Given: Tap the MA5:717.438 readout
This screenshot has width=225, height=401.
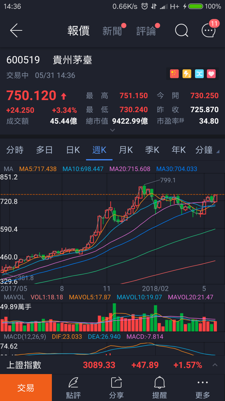Looking at the screenshot, I should click(x=38, y=169).
